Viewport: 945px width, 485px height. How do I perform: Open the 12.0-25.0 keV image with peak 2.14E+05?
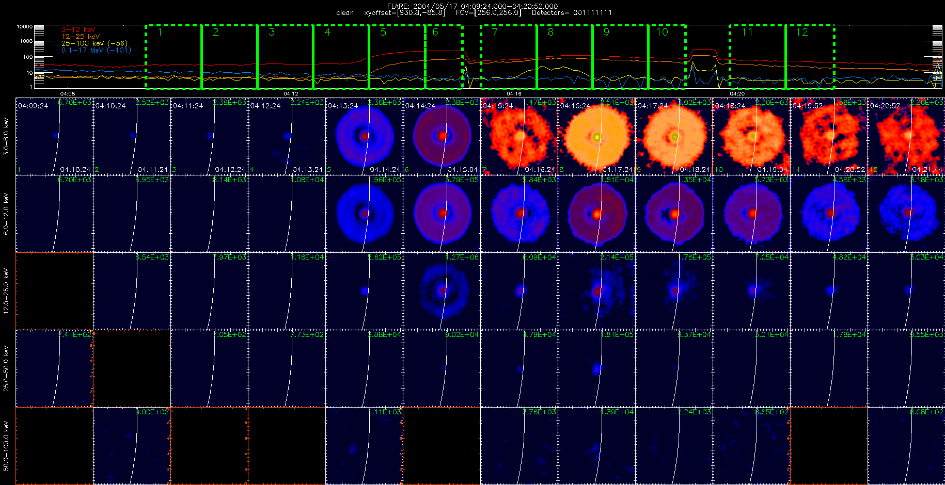pyautogui.click(x=596, y=291)
